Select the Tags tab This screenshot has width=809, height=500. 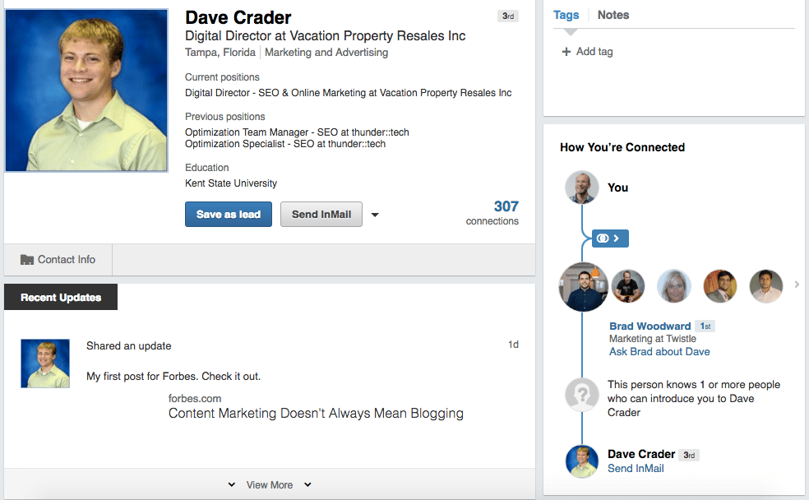566,15
